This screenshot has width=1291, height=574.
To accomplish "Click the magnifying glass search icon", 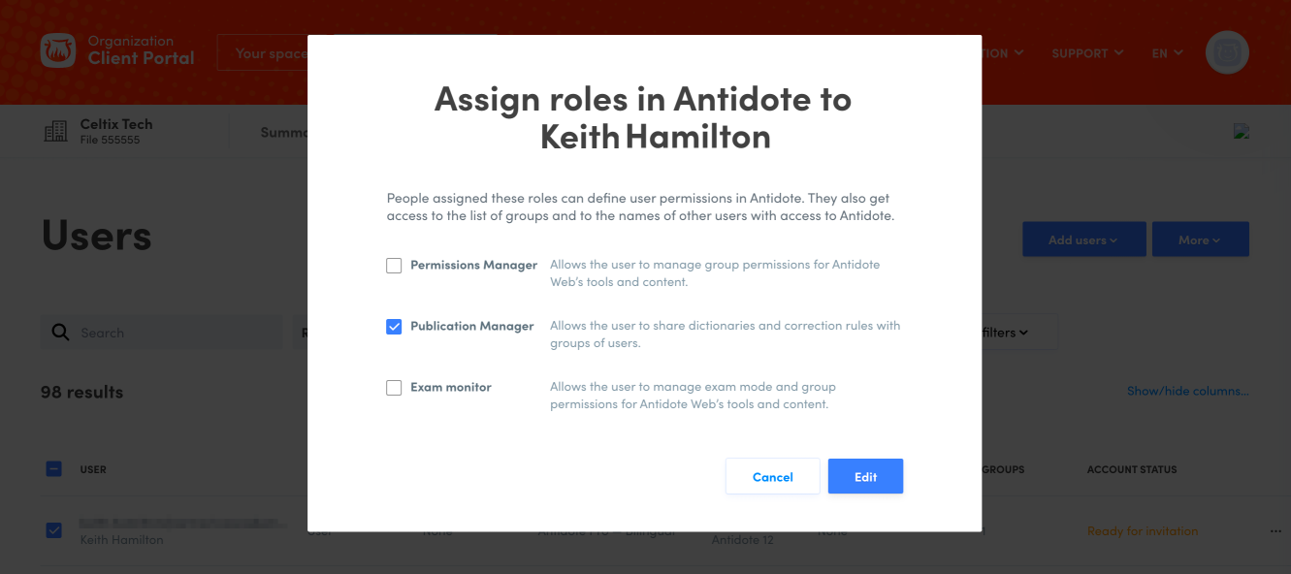I will tap(60, 333).
